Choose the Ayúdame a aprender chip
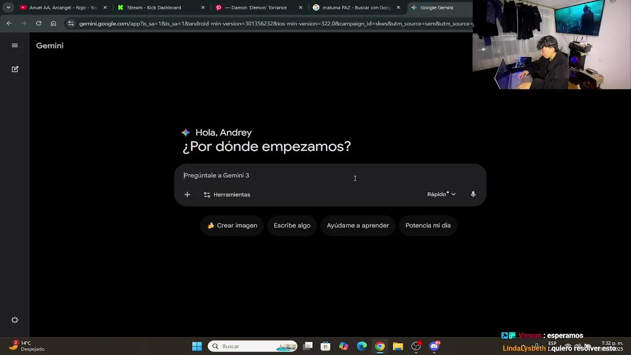This screenshot has height=355, width=631. click(358, 225)
